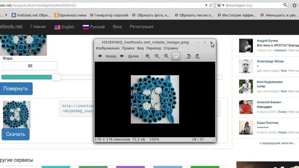Click the Назад label in viewer toolbar
The image size is (299, 168).
tap(111, 56)
